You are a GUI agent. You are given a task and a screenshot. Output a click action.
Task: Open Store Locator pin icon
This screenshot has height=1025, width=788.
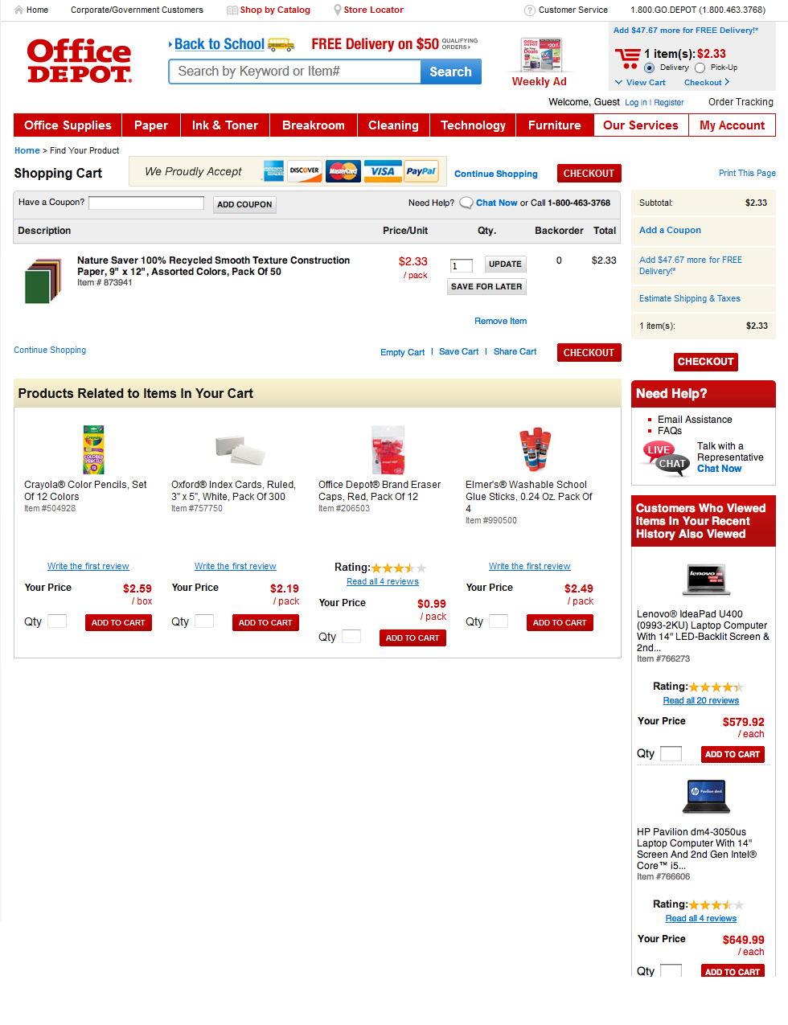[x=338, y=10]
